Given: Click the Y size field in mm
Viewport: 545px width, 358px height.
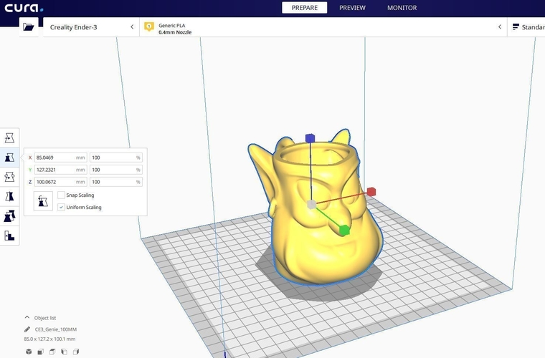Looking at the screenshot, I should click(60, 170).
